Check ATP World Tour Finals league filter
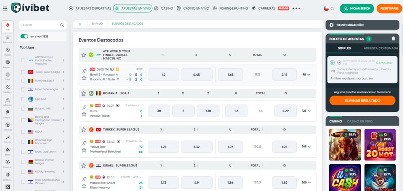 (23, 60)
